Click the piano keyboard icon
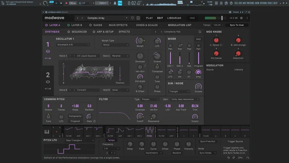Image resolution: width=289 pixels, height=163 pixels. point(47,131)
